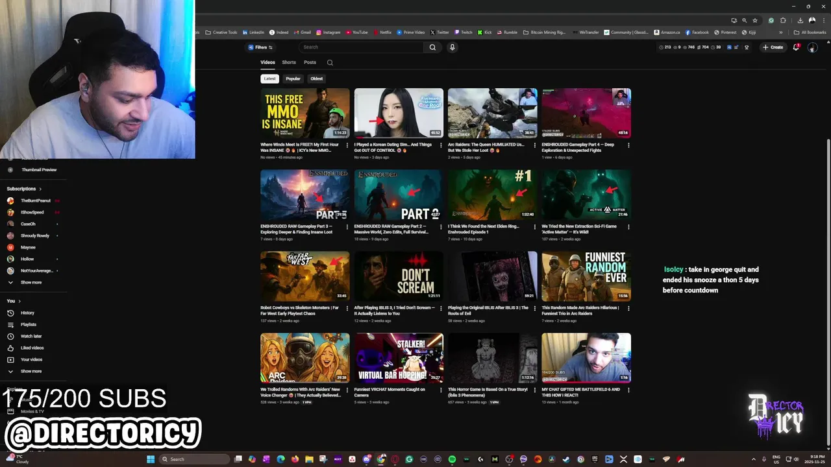Open options for Funniest Trio Arc Raiders video

click(x=628, y=309)
